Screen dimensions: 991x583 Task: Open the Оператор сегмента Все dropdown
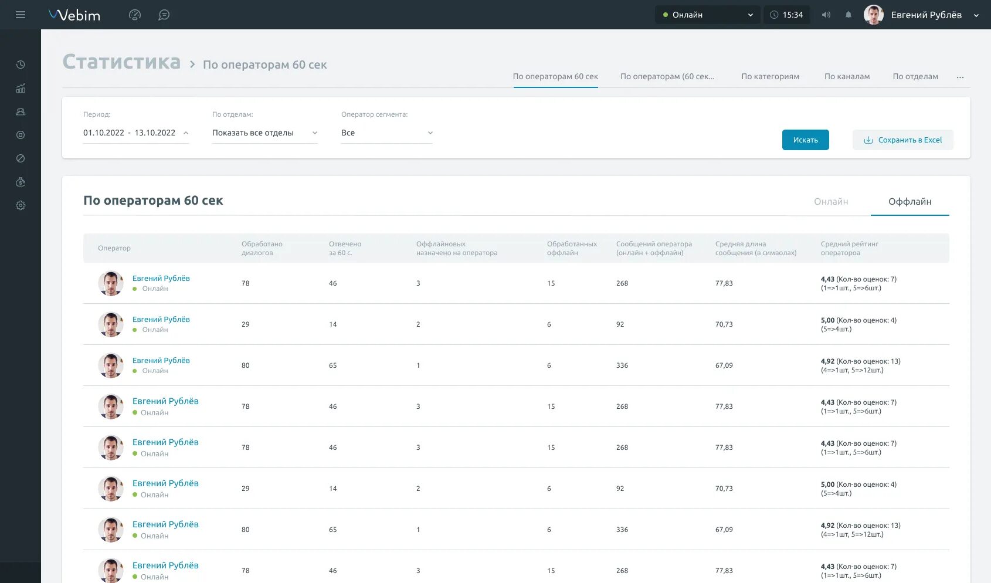tap(387, 133)
